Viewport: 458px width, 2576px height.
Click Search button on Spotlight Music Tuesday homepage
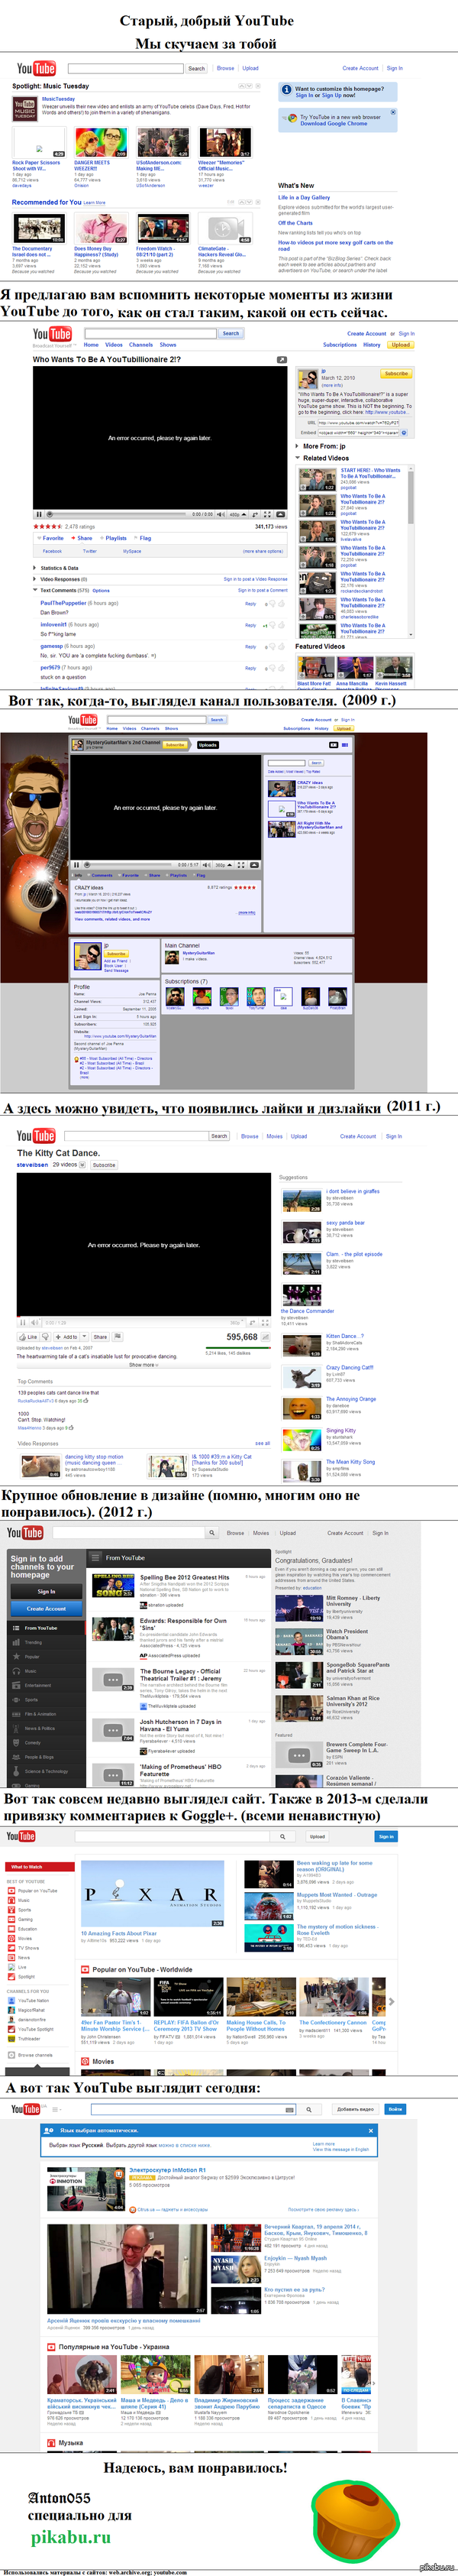tap(197, 69)
